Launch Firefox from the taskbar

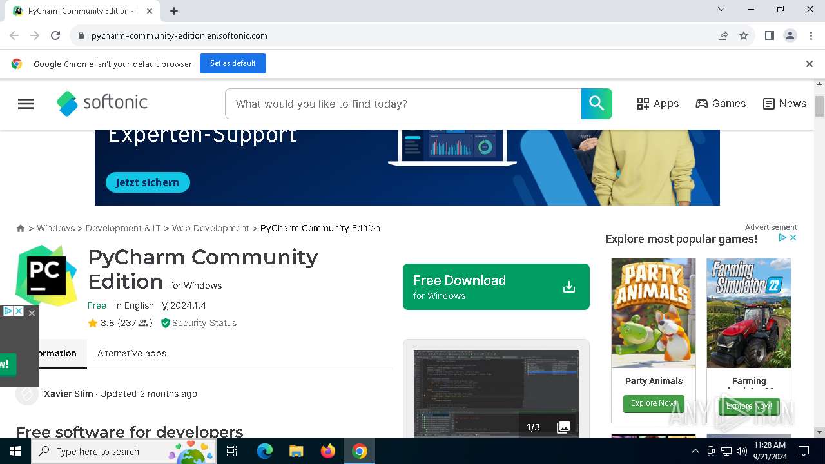[x=328, y=451]
